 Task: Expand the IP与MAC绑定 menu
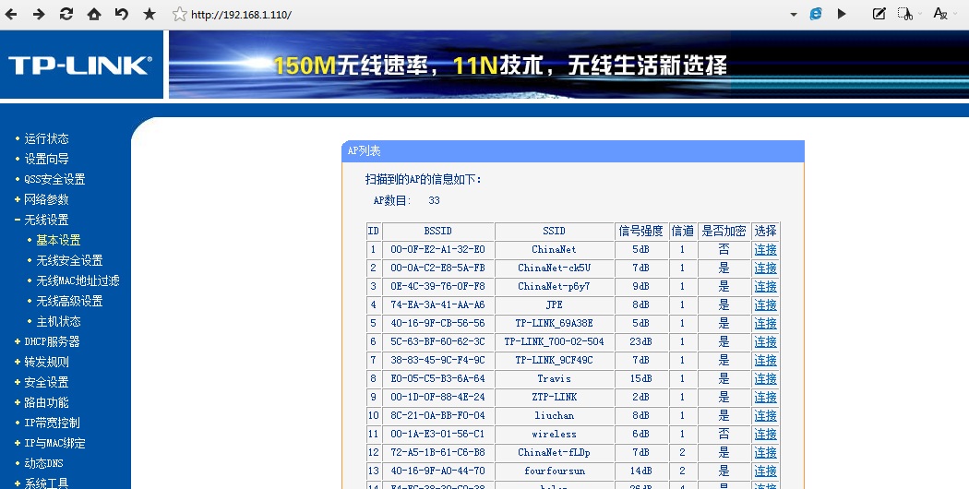tap(54, 444)
